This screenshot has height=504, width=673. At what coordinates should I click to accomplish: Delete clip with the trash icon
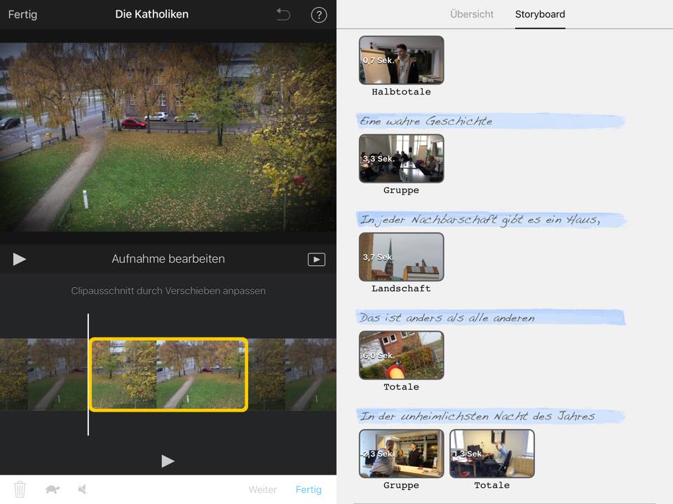click(20, 489)
